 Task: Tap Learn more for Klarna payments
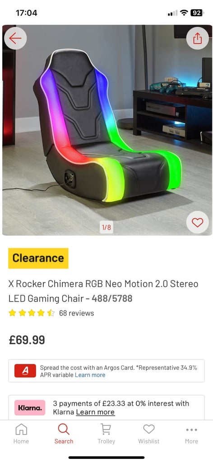[x=96, y=412]
